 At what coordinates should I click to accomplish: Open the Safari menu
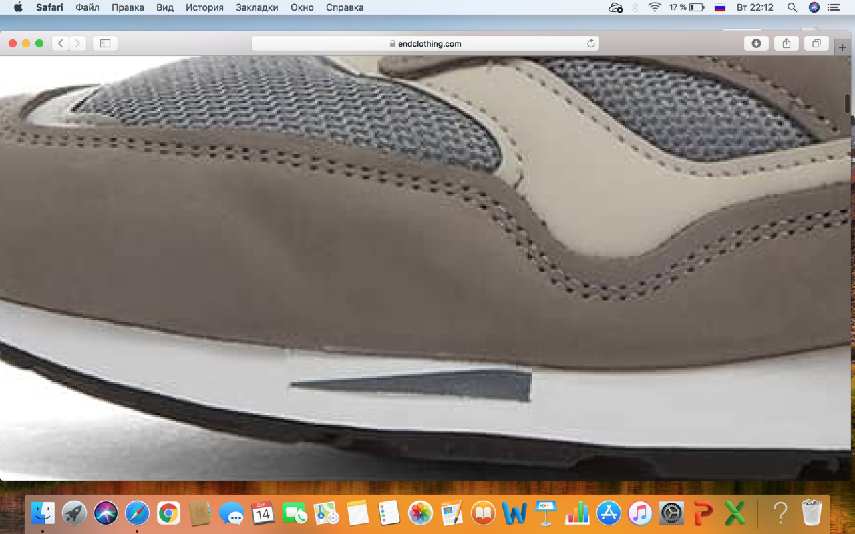49,7
